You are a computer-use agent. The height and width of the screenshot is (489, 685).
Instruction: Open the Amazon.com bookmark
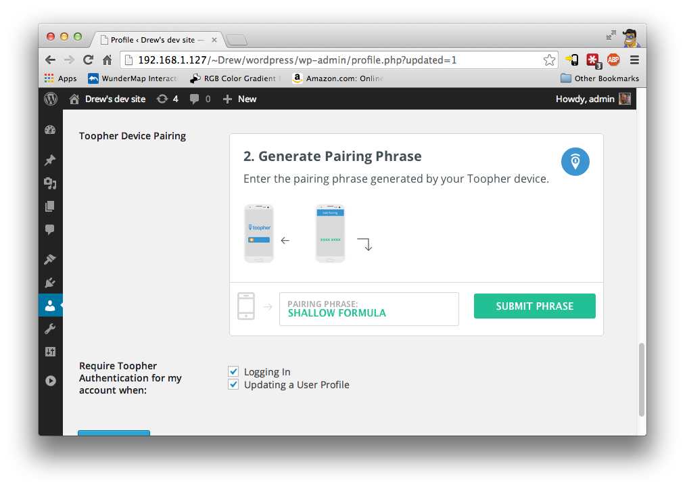pyautogui.click(x=337, y=78)
